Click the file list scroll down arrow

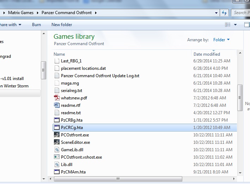(240, 173)
